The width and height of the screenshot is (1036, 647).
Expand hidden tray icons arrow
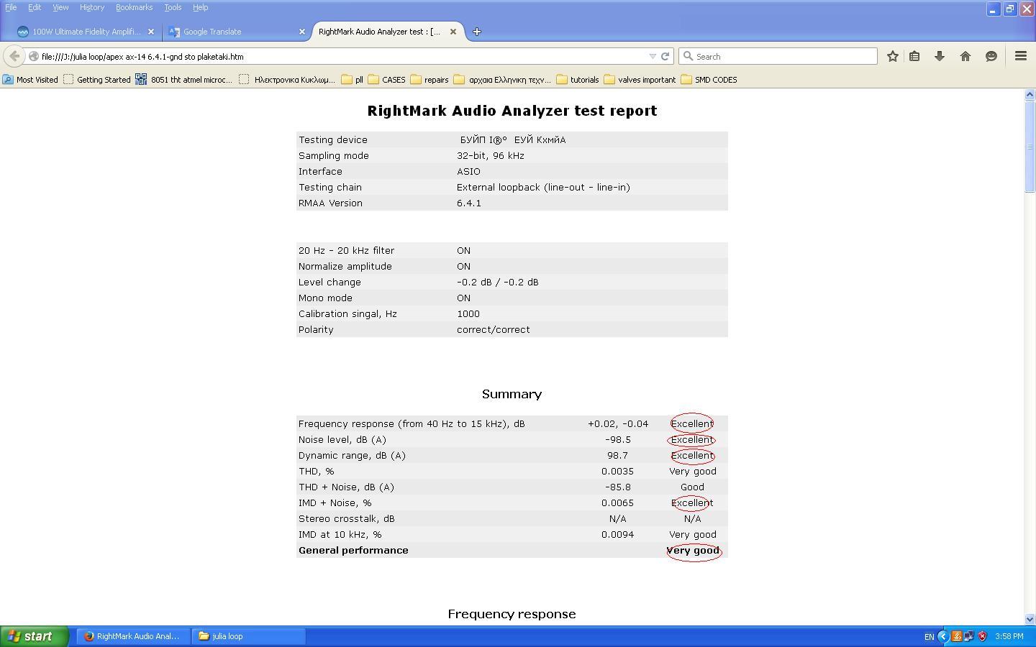point(943,636)
